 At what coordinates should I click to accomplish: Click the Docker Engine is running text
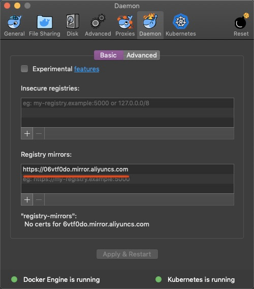61,280
